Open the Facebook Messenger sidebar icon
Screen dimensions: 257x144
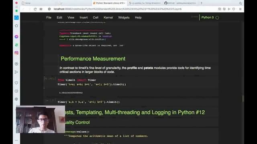[16, 37]
